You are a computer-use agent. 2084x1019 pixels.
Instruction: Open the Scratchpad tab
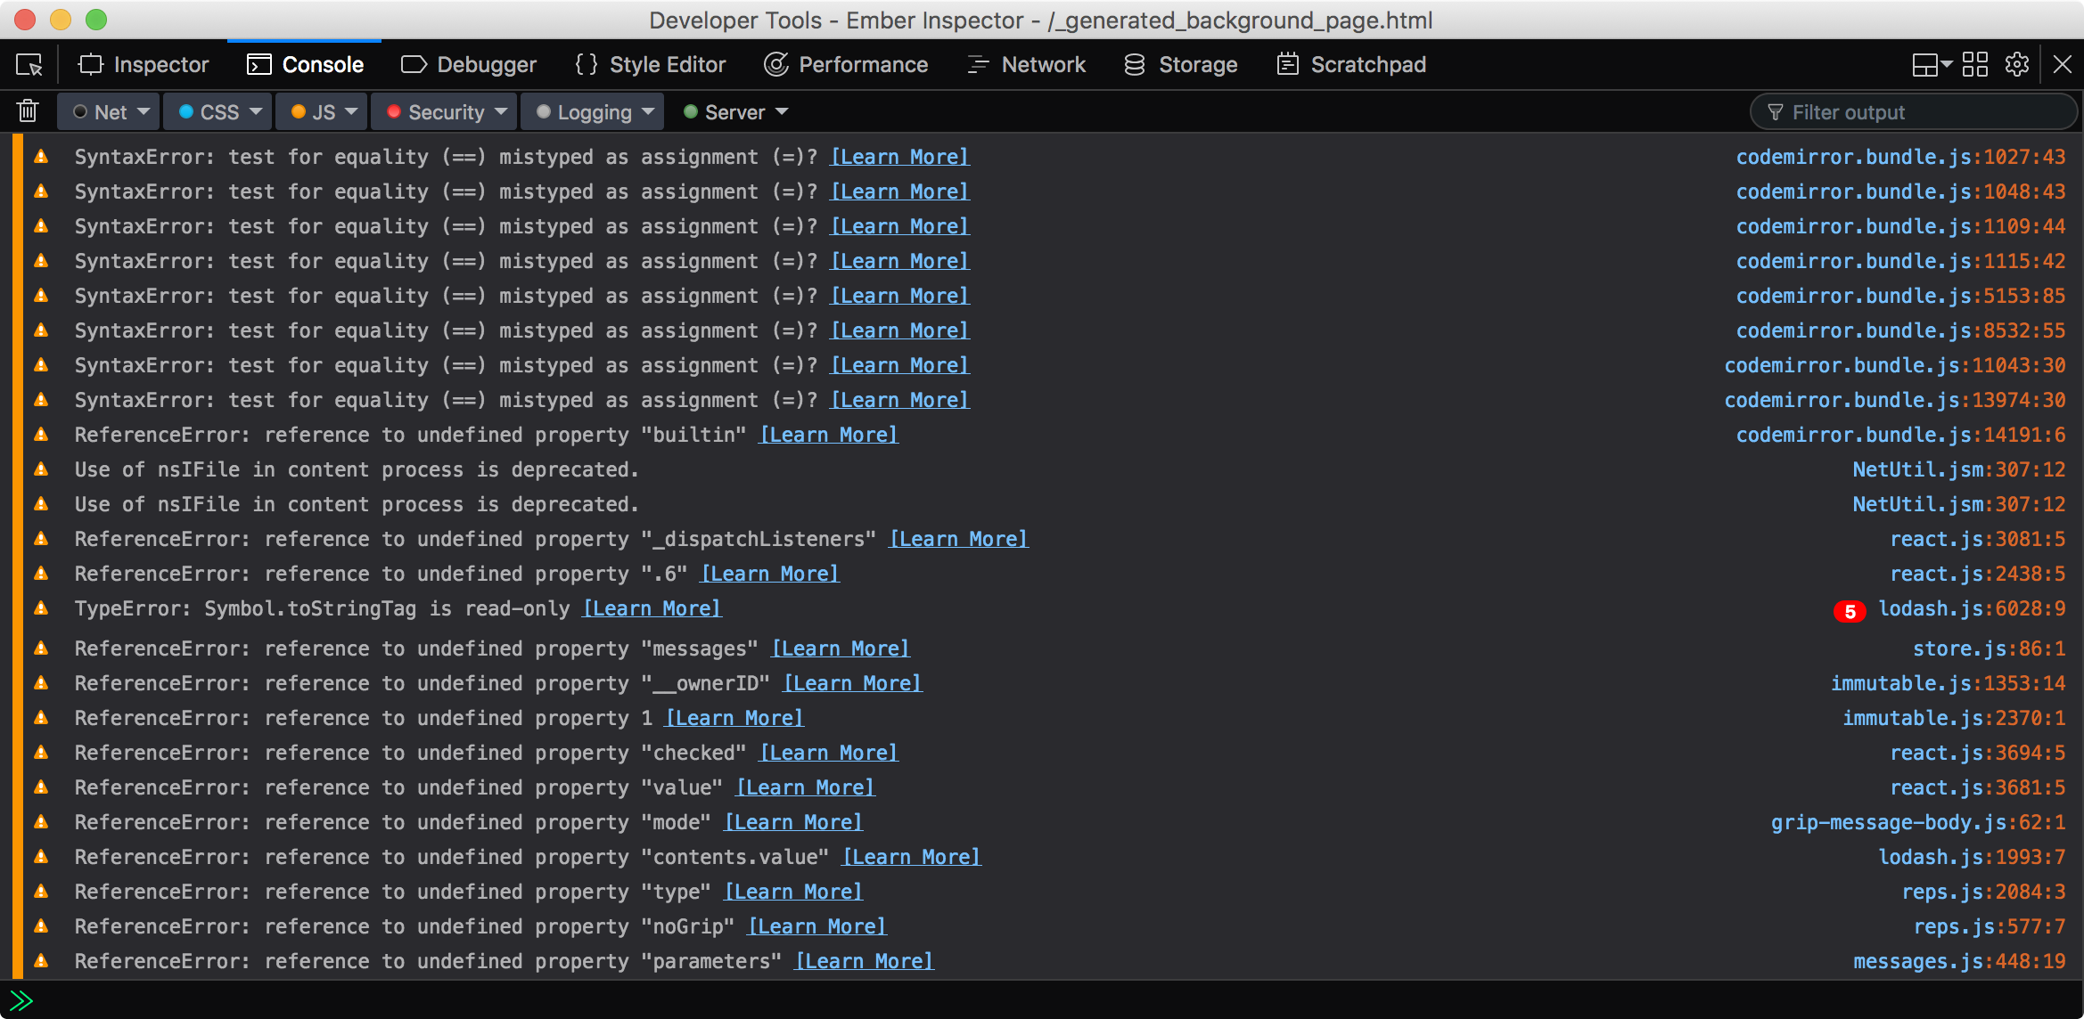pos(1351,65)
